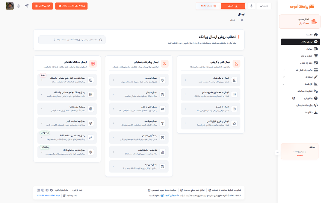Open قوانین و شرایط استفاده از خدمات link
The width and height of the screenshot is (322, 203).
pos(225,190)
